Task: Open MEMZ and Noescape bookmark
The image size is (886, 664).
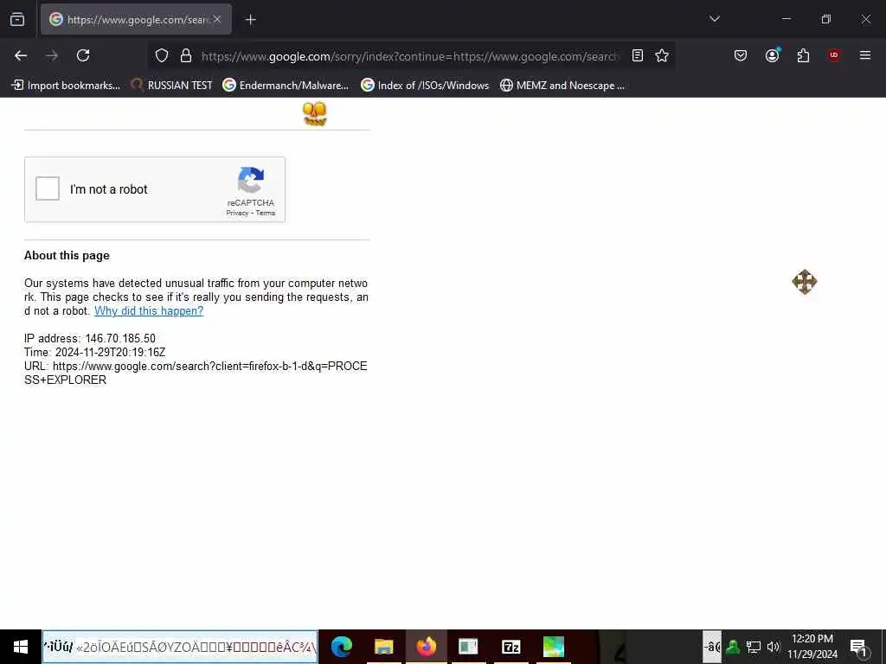Action: click(x=562, y=86)
